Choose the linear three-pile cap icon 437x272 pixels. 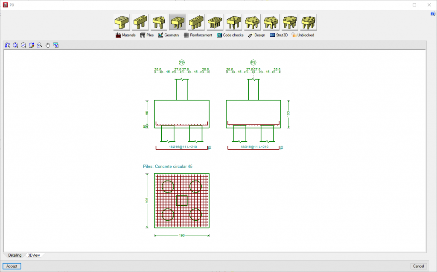pyautogui.click(x=196, y=22)
